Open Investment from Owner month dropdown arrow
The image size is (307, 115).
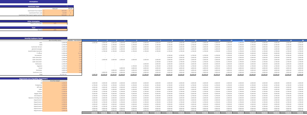tap(73, 11)
